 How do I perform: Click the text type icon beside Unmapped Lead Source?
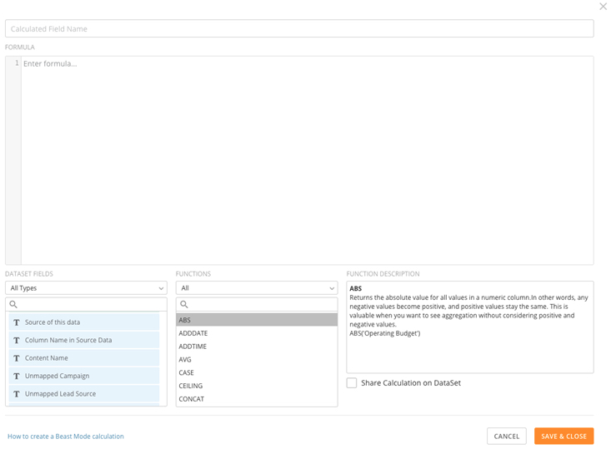pyautogui.click(x=17, y=394)
